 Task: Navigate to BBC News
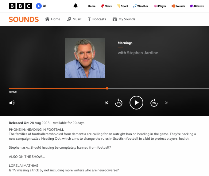click(x=106, y=6)
